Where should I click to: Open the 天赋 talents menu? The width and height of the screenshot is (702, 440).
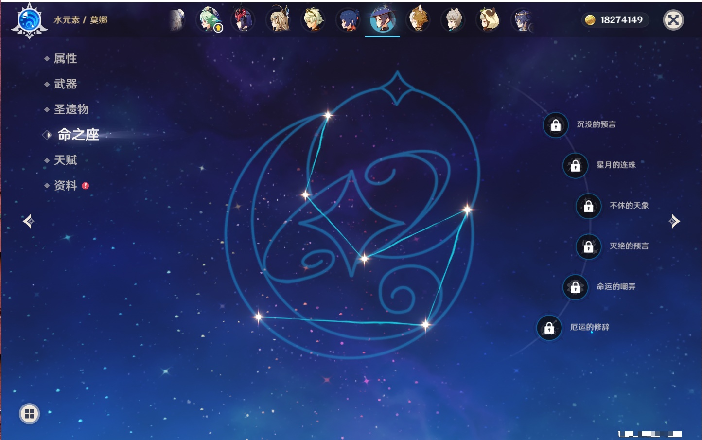(x=65, y=160)
